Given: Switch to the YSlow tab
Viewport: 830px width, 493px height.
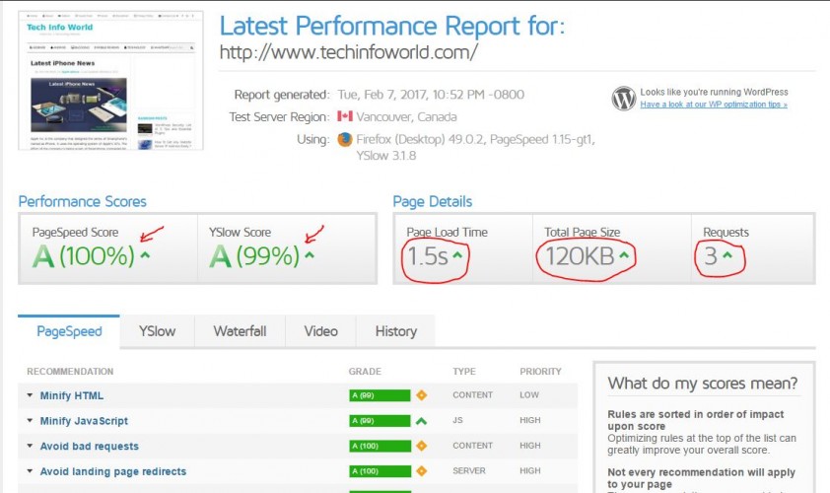Looking at the screenshot, I should click(x=157, y=331).
